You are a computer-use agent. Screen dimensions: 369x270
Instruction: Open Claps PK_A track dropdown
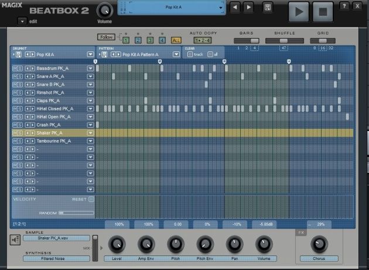click(x=90, y=101)
